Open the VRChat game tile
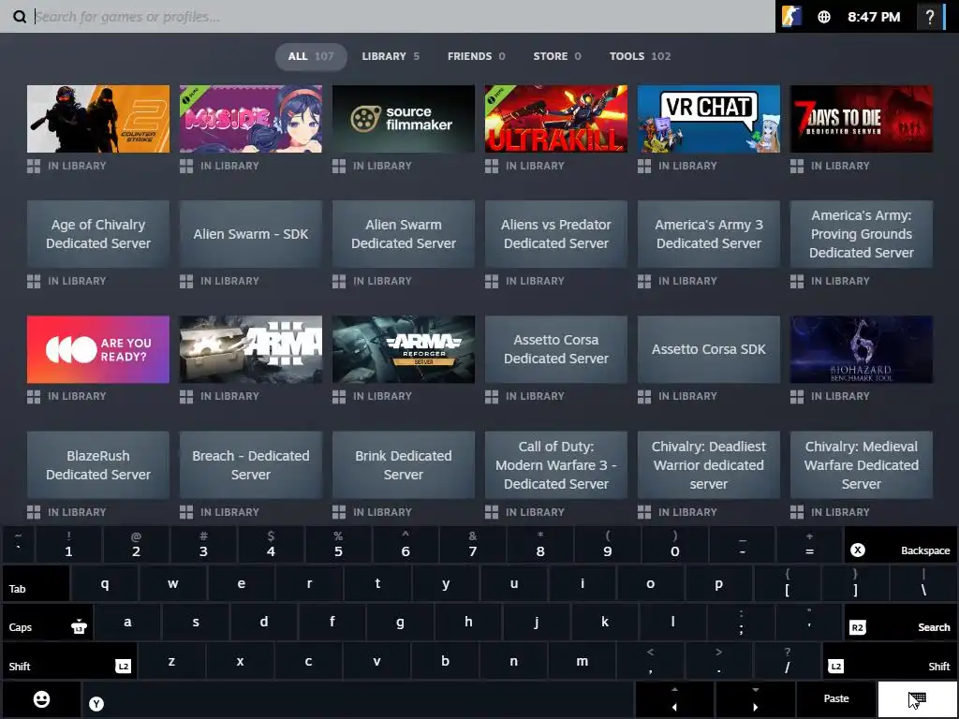The width and height of the screenshot is (959, 719). pos(709,119)
